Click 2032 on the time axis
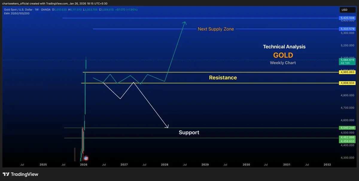This screenshot has height=181, width=359. click(x=327, y=165)
